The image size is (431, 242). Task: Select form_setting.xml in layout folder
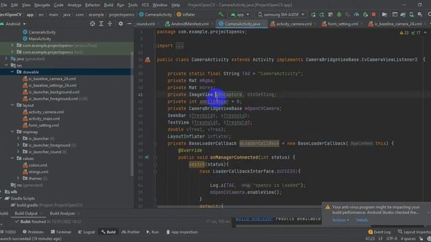coord(43,125)
